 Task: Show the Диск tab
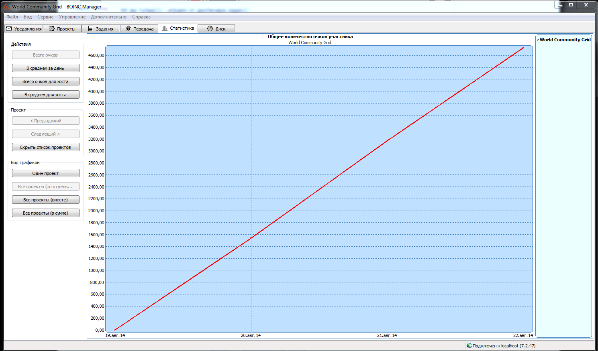[216, 28]
